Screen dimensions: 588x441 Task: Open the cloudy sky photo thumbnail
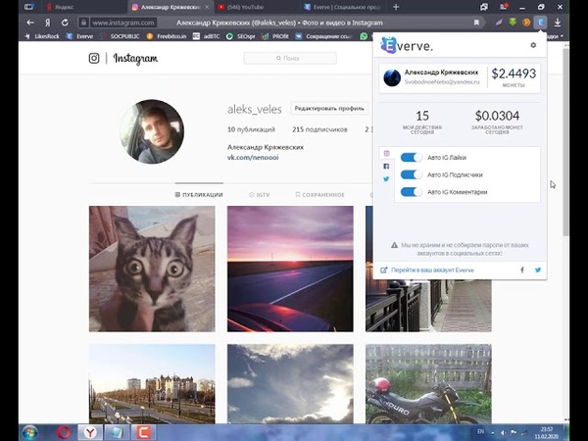click(290, 383)
